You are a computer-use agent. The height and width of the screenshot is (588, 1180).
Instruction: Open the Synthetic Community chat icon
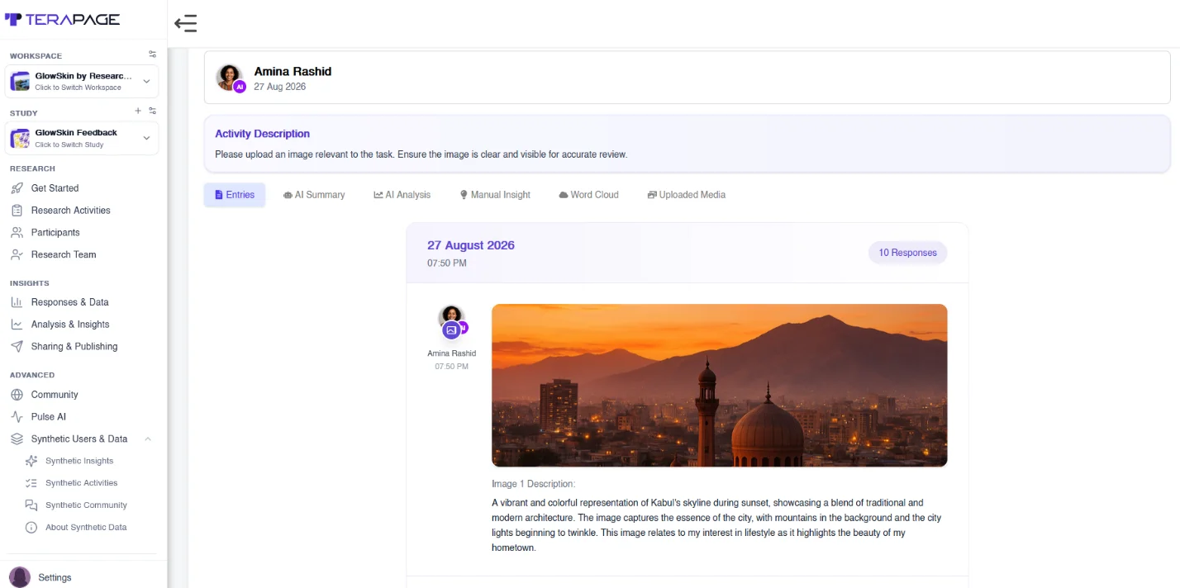[x=31, y=505]
